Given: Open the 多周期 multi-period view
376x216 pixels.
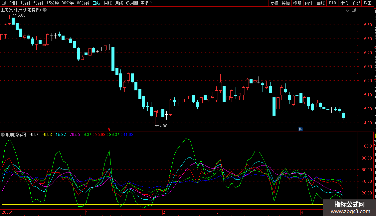Looking at the screenshot, I should tap(132, 3).
